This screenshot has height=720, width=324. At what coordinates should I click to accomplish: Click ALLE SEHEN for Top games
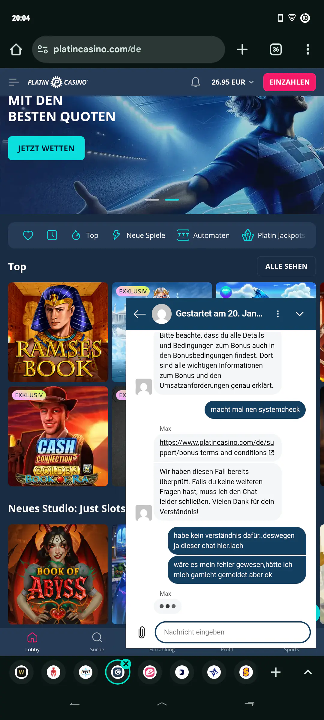(x=286, y=266)
